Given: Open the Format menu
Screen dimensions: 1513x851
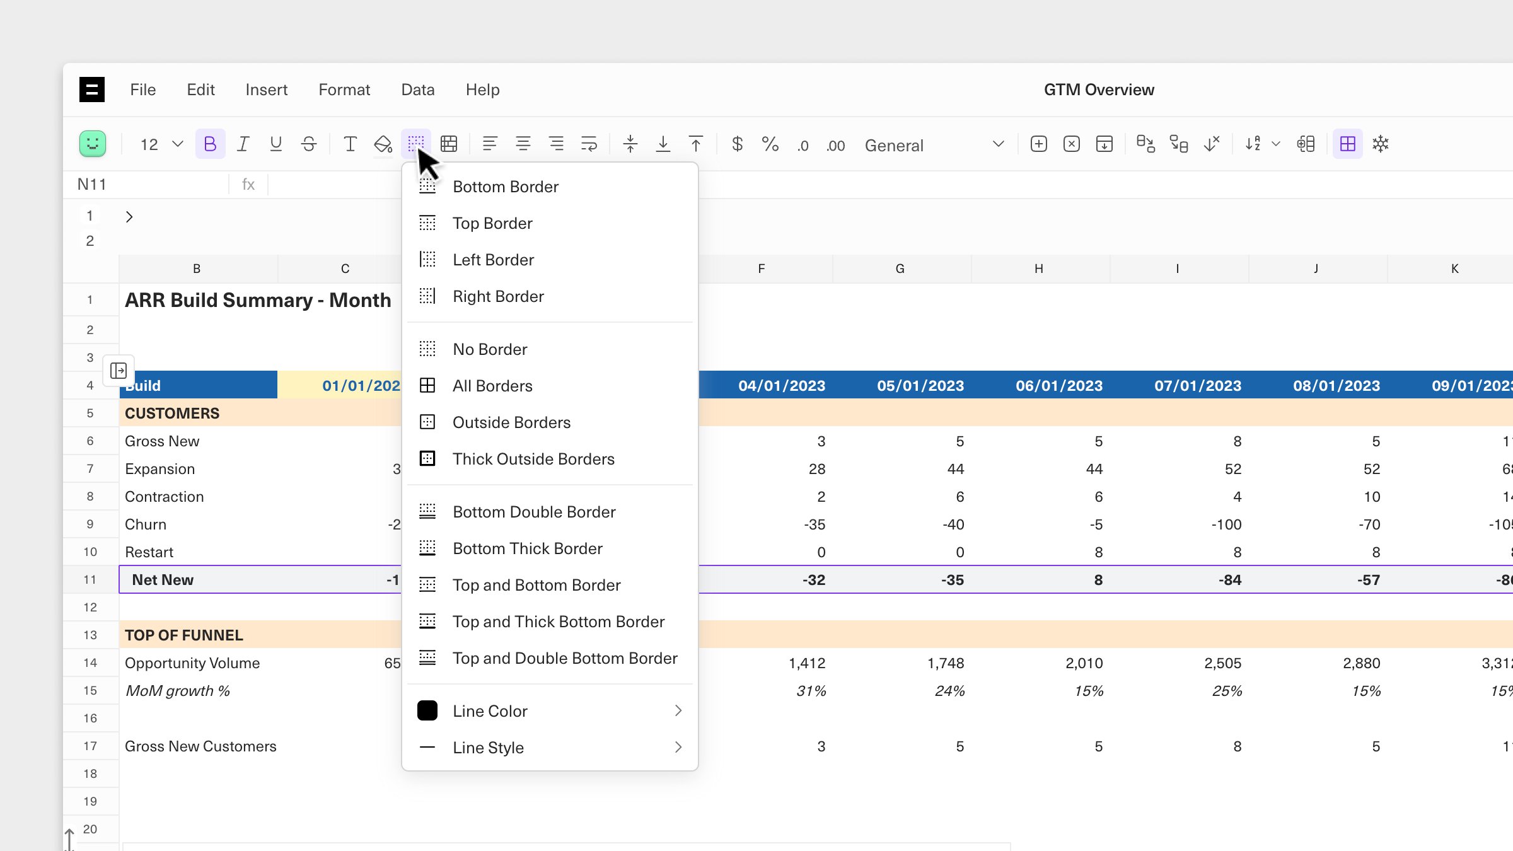Looking at the screenshot, I should click(x=344, y=90).
